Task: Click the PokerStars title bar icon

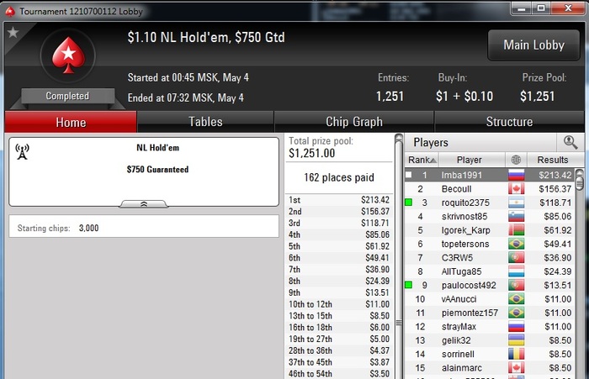Action: (x=10, y=12)
